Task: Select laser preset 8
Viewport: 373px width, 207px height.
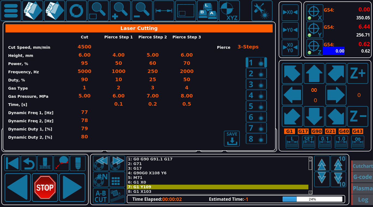Action: (256, 139)
